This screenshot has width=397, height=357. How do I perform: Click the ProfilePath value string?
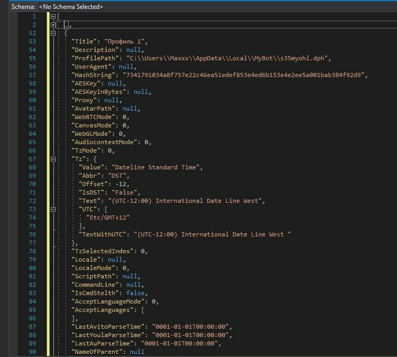click(227, 58)
